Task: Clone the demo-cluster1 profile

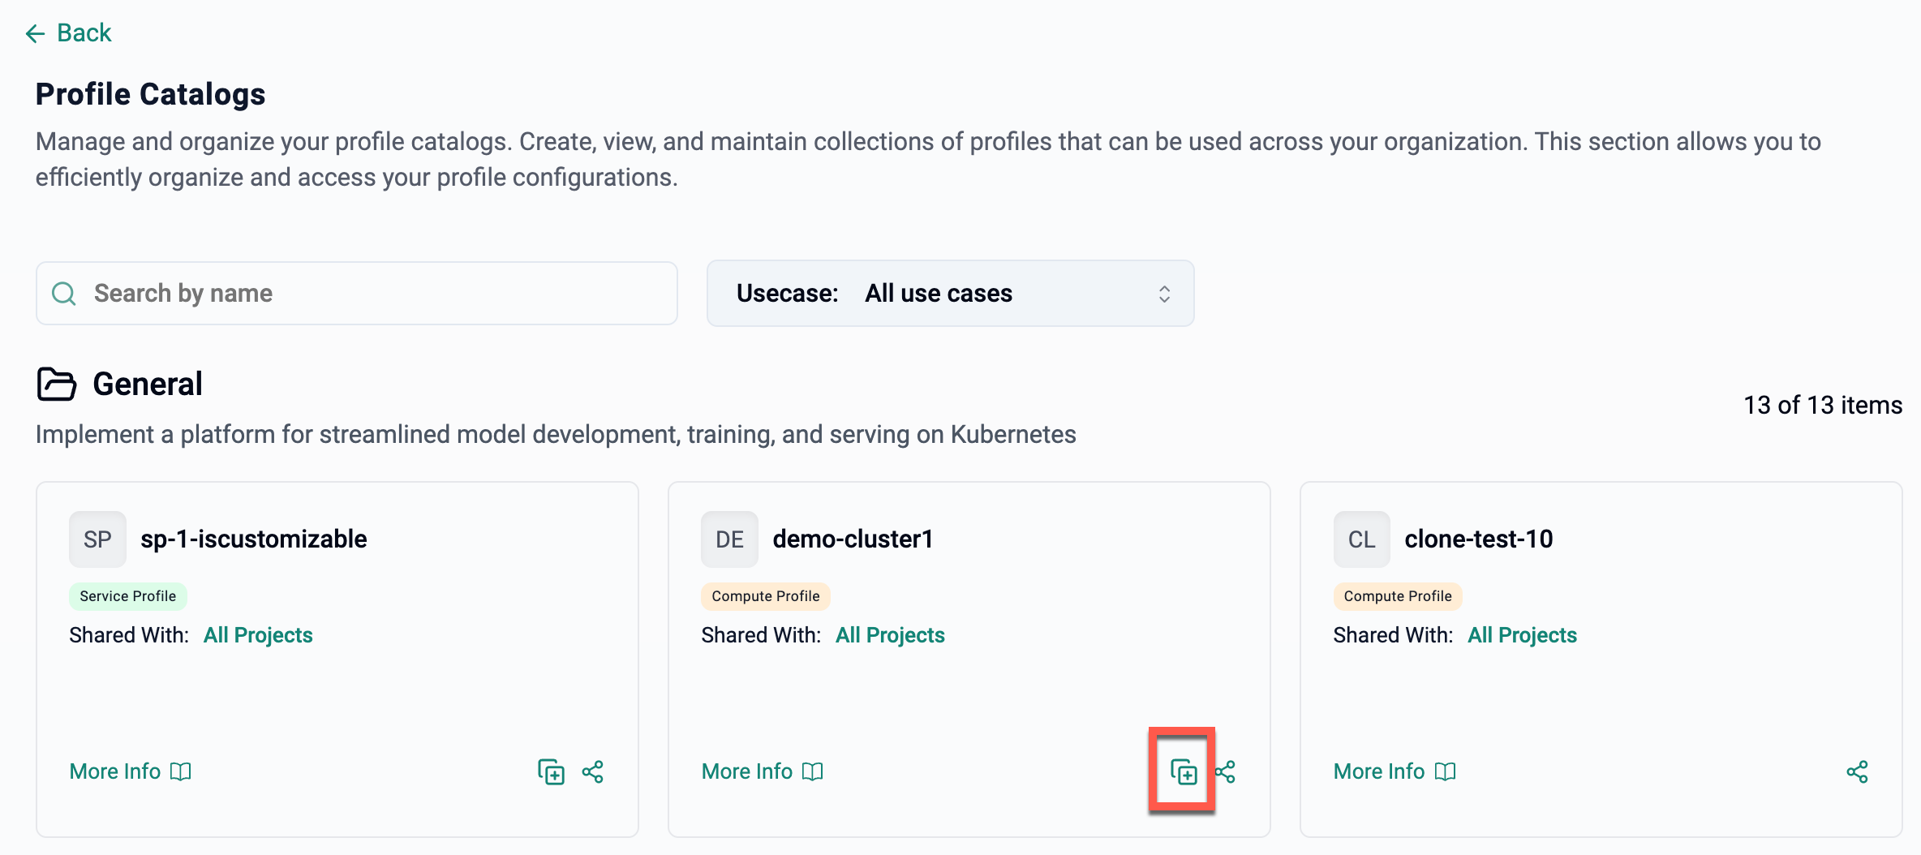Action: point(1184,771)
